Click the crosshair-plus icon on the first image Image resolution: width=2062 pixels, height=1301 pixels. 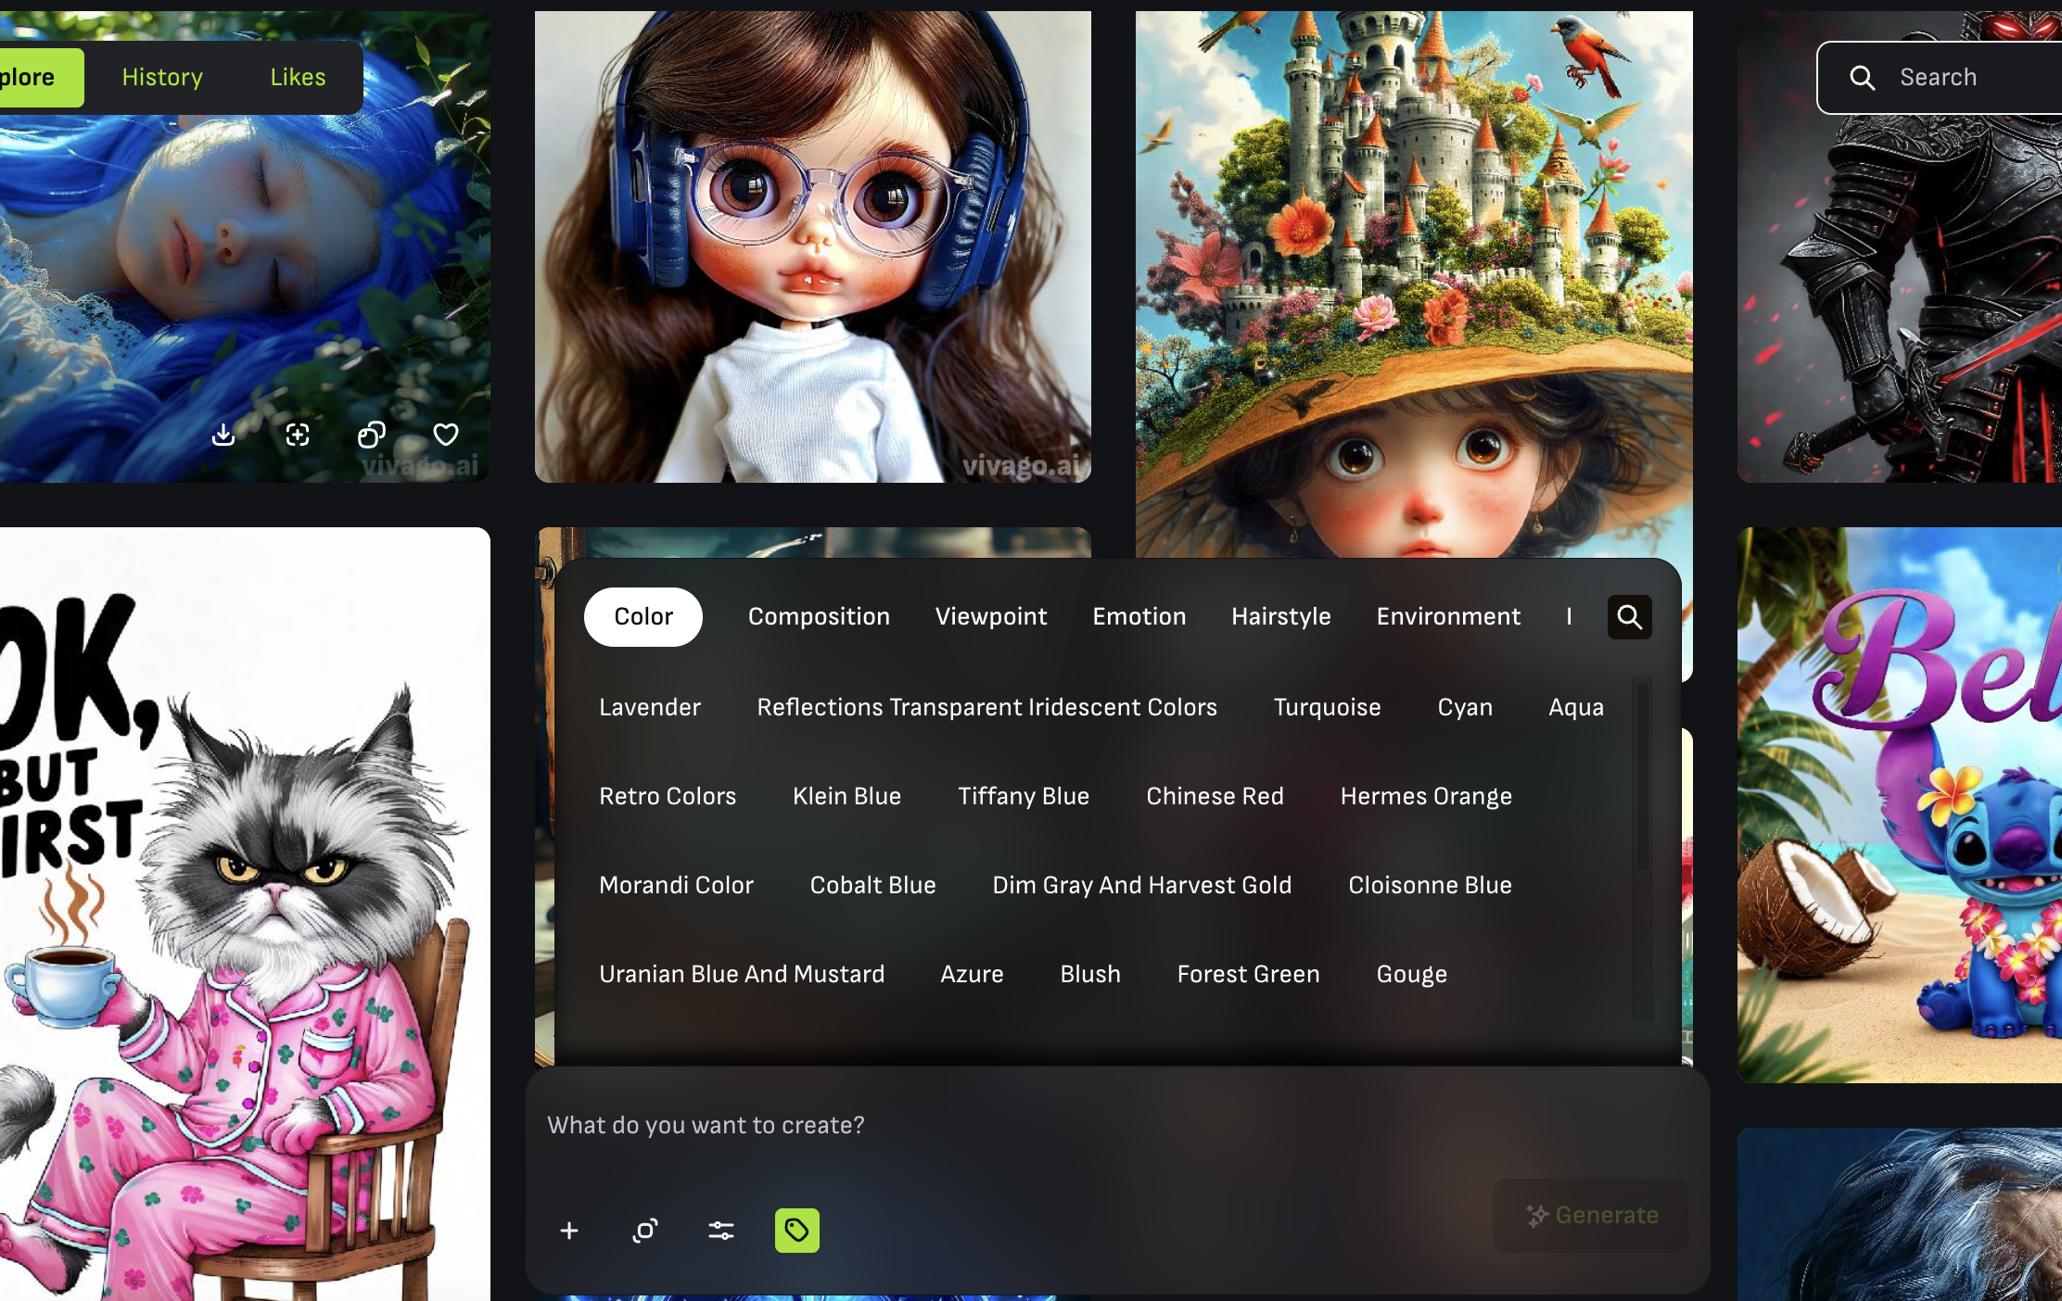click(297, 435)
